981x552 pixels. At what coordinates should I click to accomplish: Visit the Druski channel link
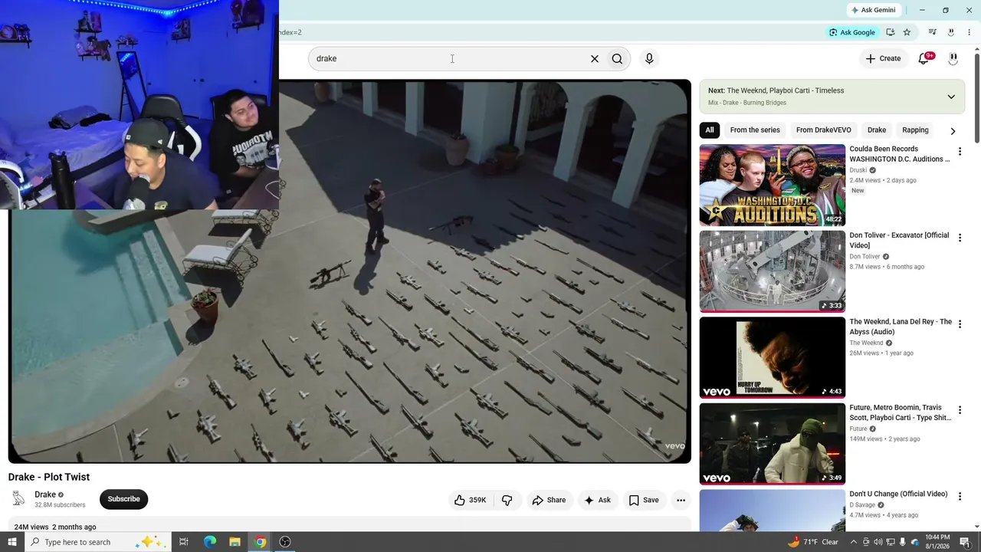858,170
